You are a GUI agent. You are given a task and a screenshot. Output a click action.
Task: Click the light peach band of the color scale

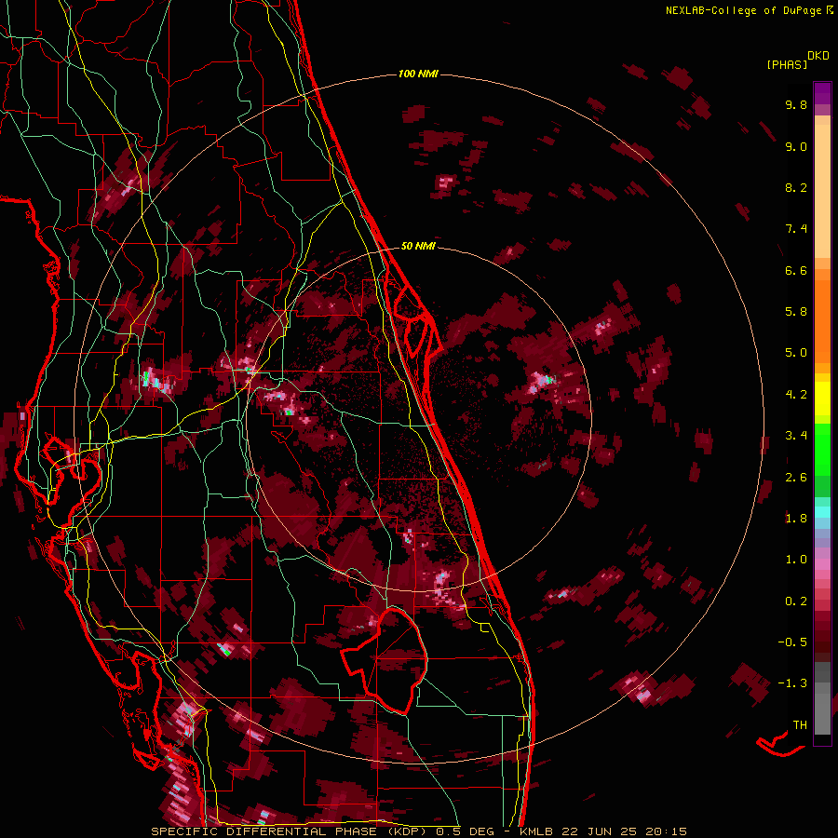click(x=822, y=191)
